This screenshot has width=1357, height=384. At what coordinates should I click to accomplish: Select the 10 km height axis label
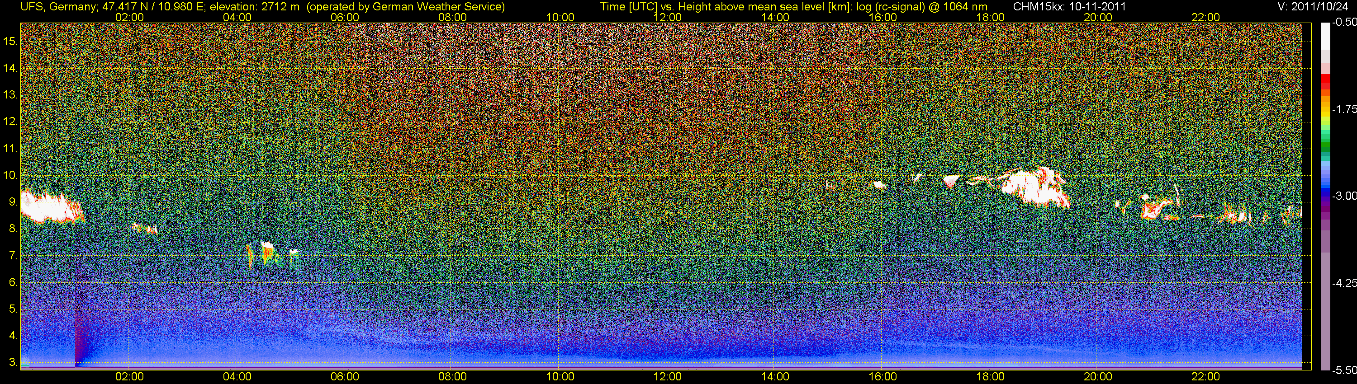pyautogui.click(x=10, y=175)
